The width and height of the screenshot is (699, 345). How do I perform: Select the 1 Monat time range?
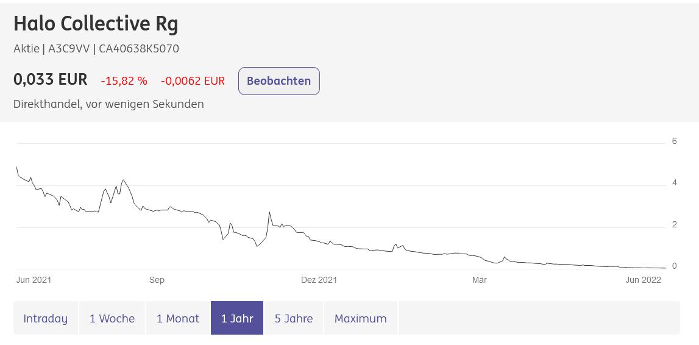[178, 318]
